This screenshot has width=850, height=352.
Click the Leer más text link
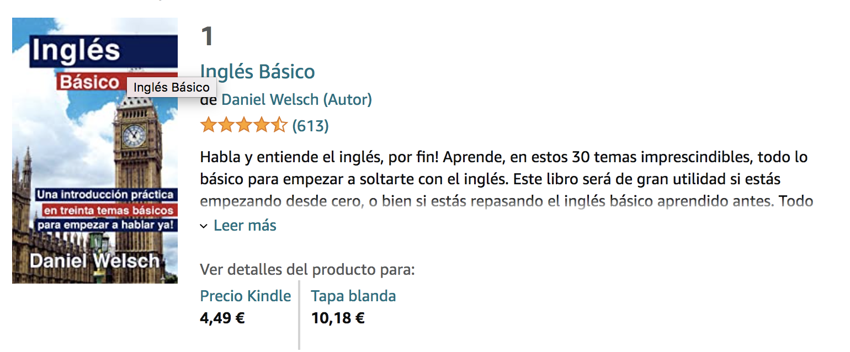245,226
